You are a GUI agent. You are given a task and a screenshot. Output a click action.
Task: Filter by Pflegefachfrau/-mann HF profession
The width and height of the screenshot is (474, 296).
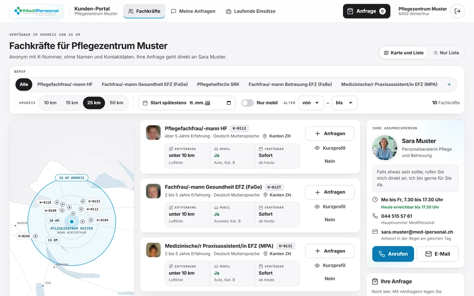point(65,84)
